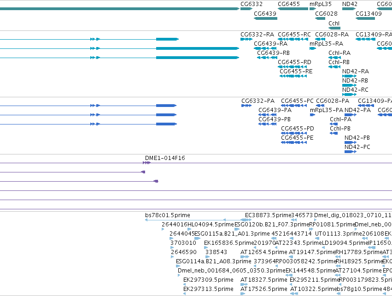Open the EK297309.5prime EST label
This screenshot has width=392, height=296.
click(x=208, y=280)
